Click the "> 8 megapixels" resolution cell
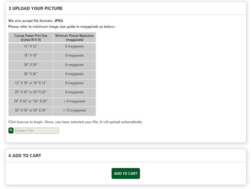Viewport: 251px width, 189px height. (75, 101)
